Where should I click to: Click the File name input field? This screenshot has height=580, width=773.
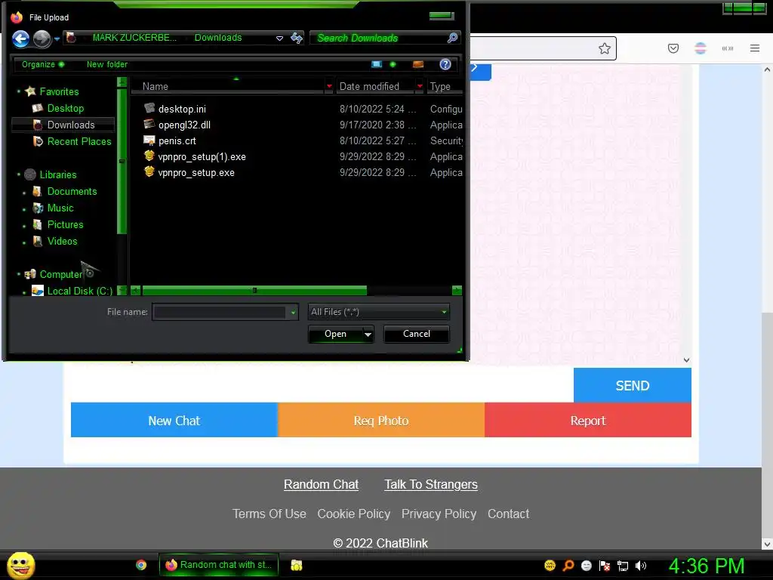(220, 312)
